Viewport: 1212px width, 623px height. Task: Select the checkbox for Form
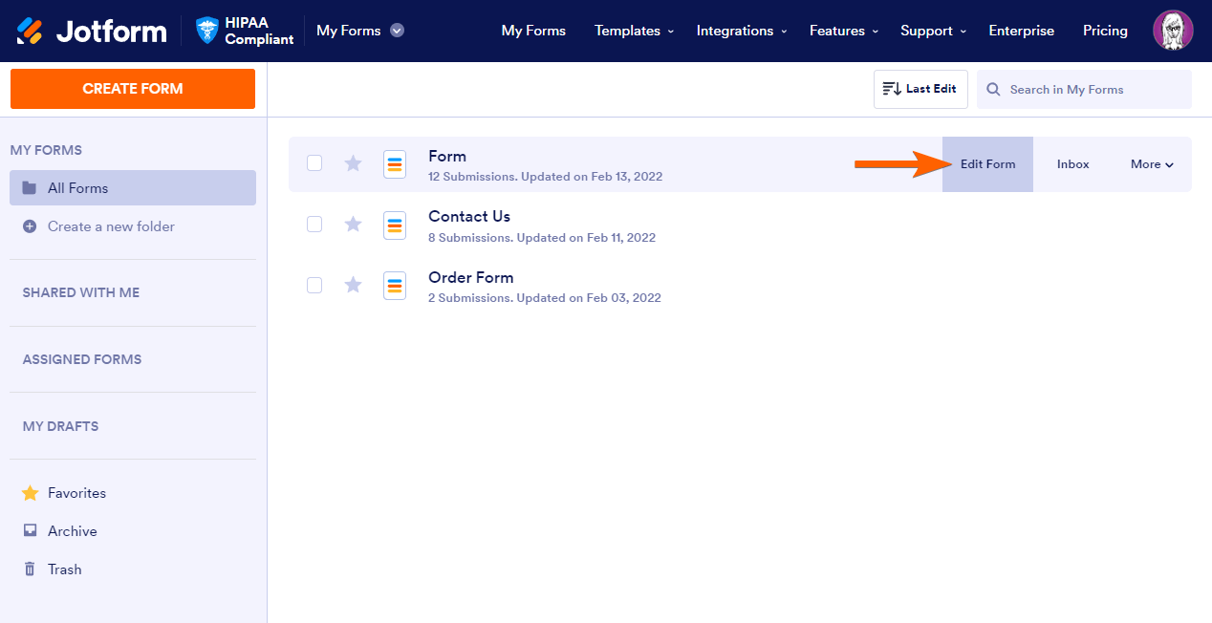pyautogui.click(x=314, y=162)
